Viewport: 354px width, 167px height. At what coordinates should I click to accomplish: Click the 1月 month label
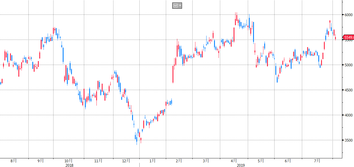click(x=152, y=161)
